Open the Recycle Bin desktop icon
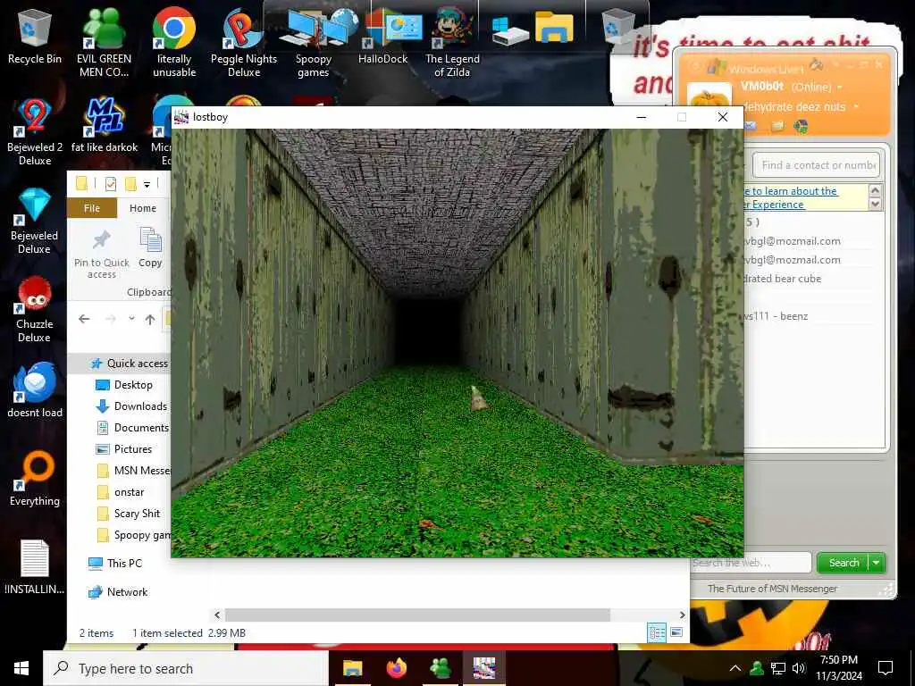915x686 pixels. [35, 36]
